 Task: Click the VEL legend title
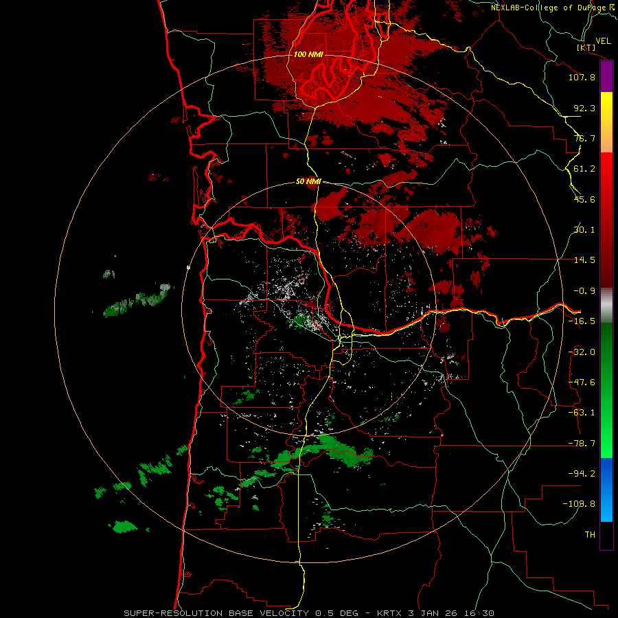point(604,41)
